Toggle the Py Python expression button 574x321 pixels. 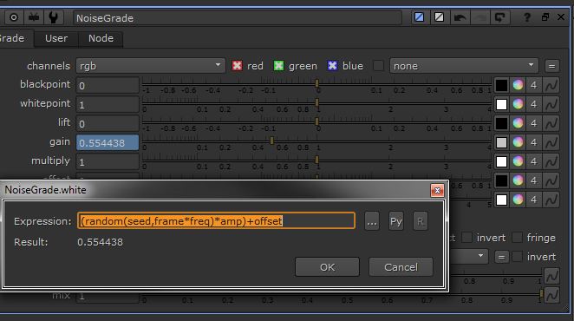click(396, 221)
